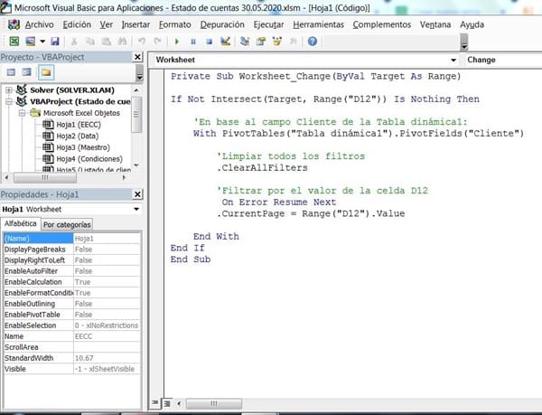542x415 pixels.
Task: Switch to the Por categorías tab
Action: point(67,223)
